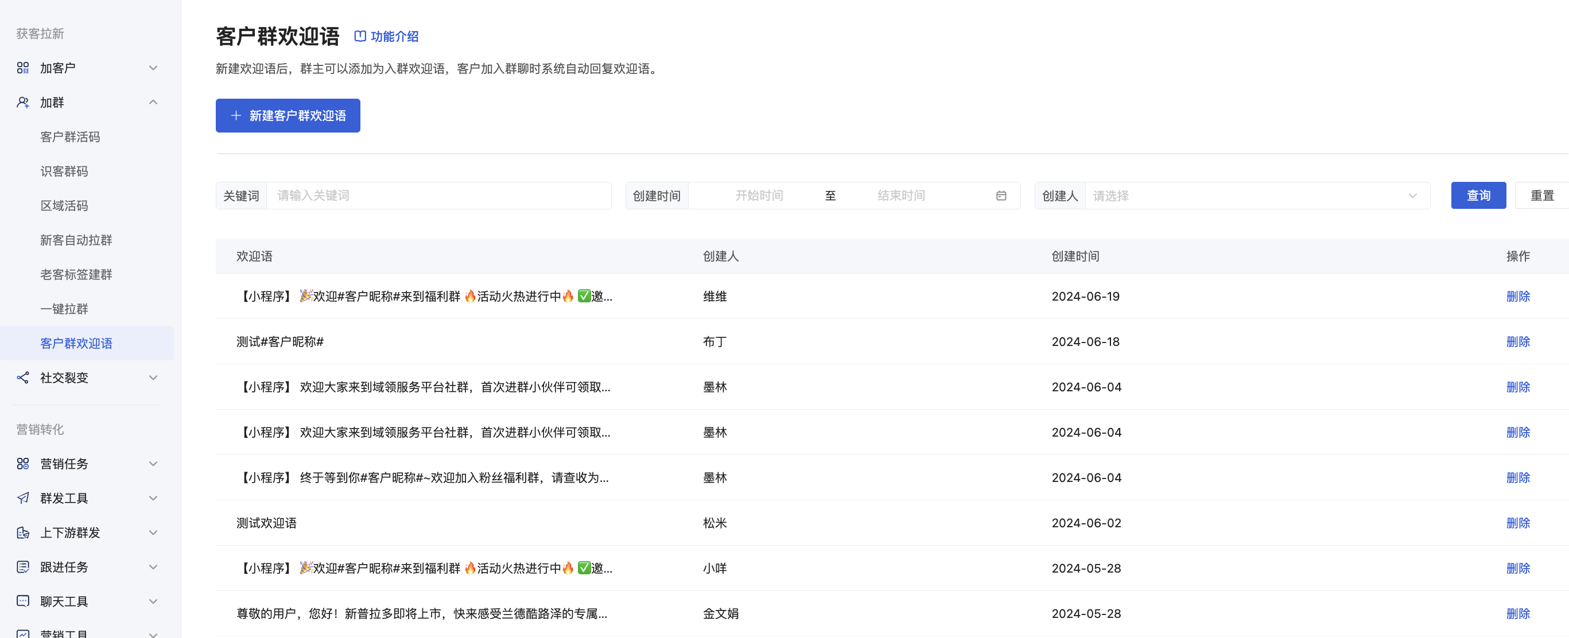
Task: Open 一键拉群 menu item
Action: coord(64,309)
